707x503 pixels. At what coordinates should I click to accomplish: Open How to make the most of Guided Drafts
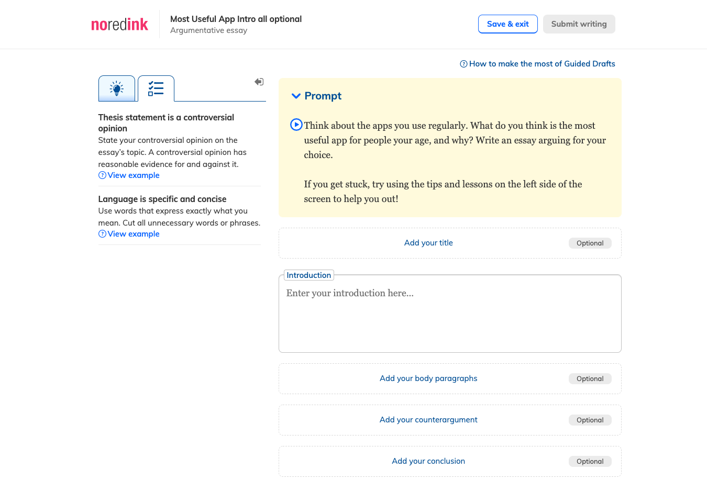click(x=542, y=64)
